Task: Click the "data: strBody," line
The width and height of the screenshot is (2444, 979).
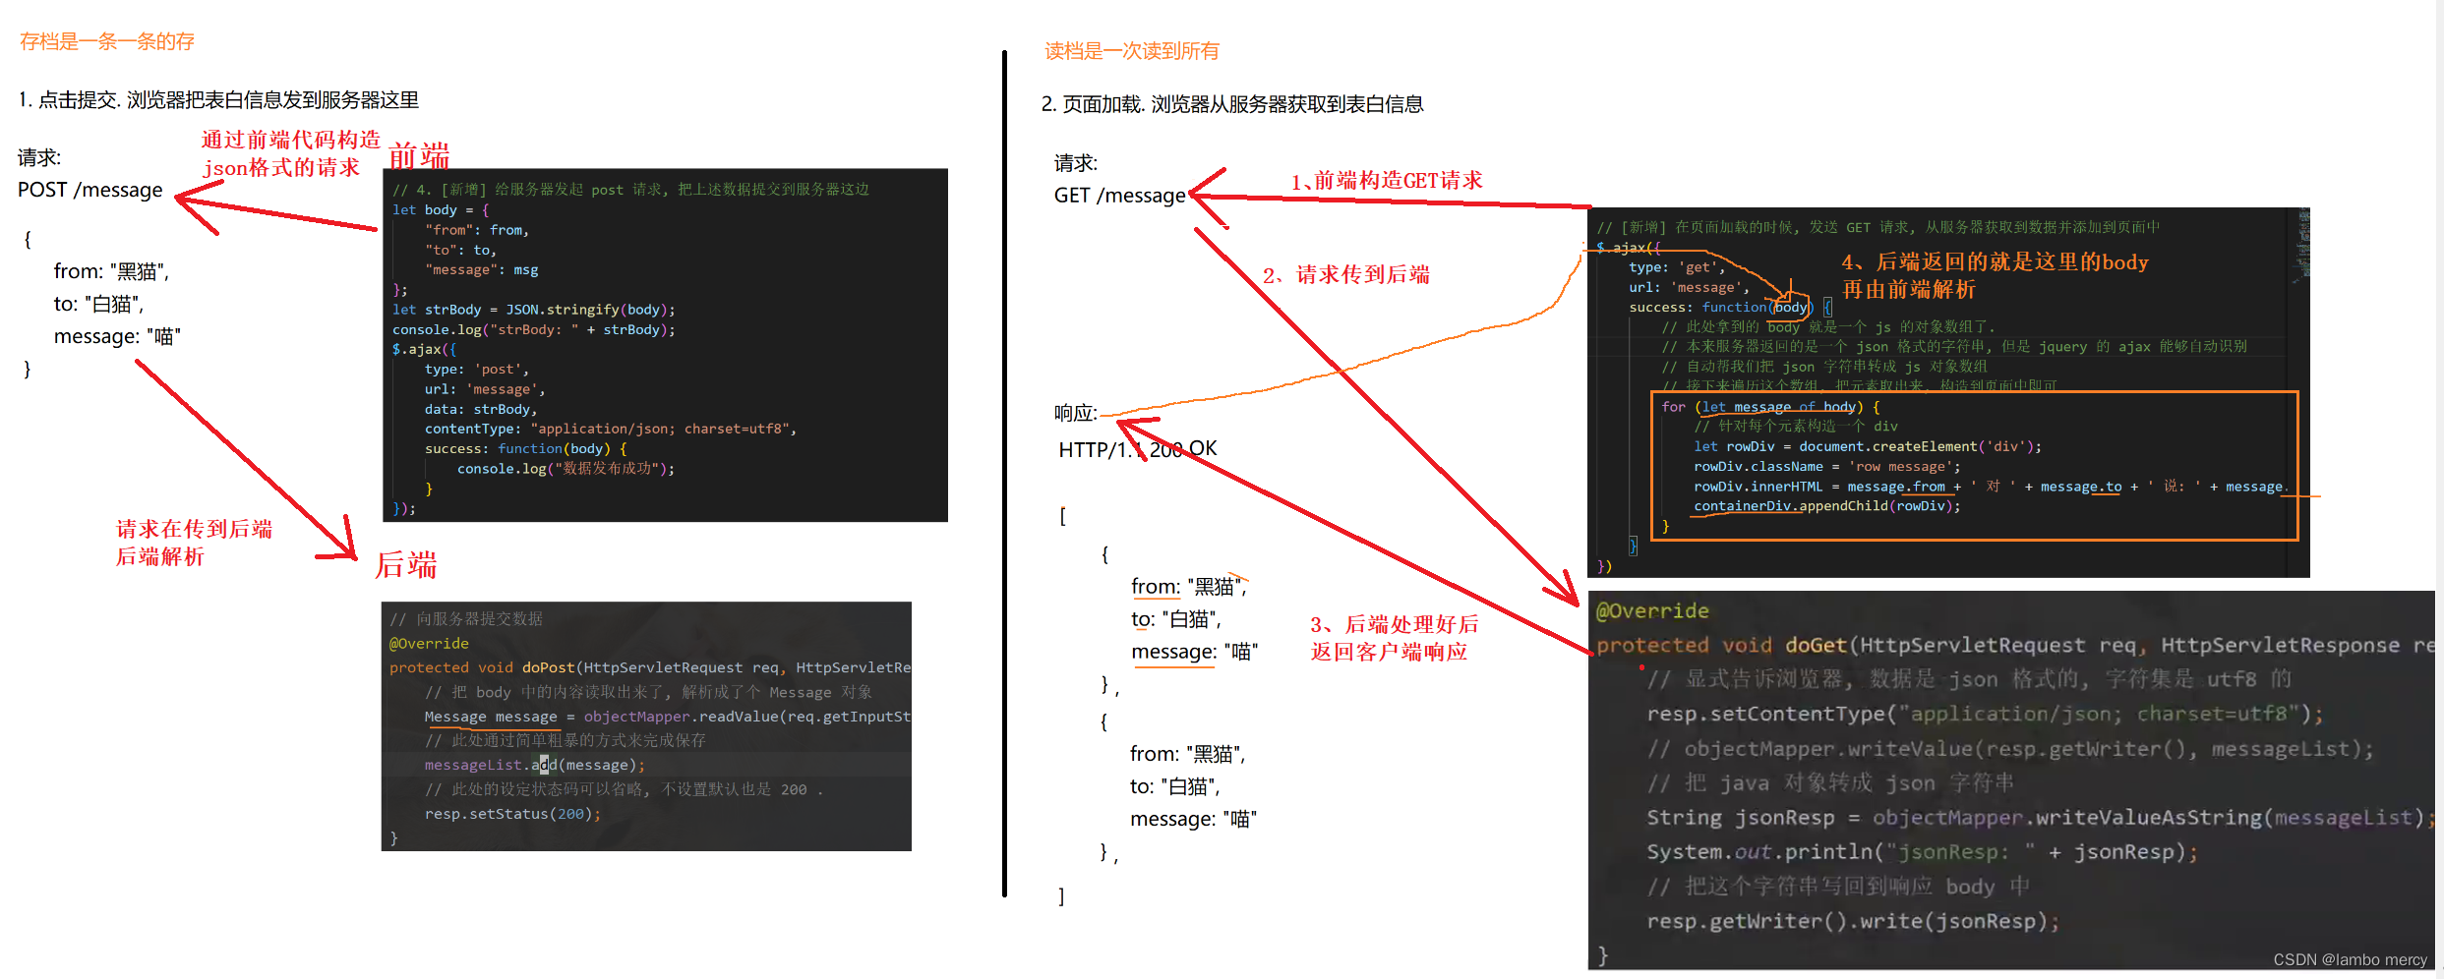Action: (481, 409)
